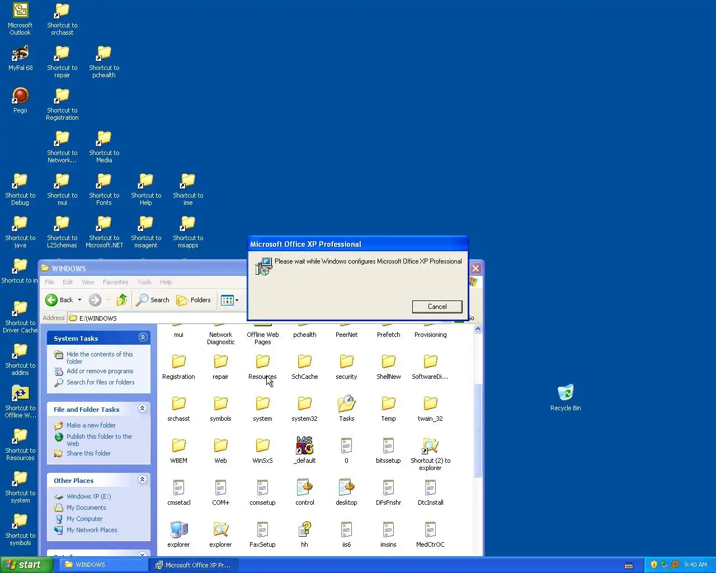
Task: Select the Tasks scheduled folder icon
Action: coord(346,408)
